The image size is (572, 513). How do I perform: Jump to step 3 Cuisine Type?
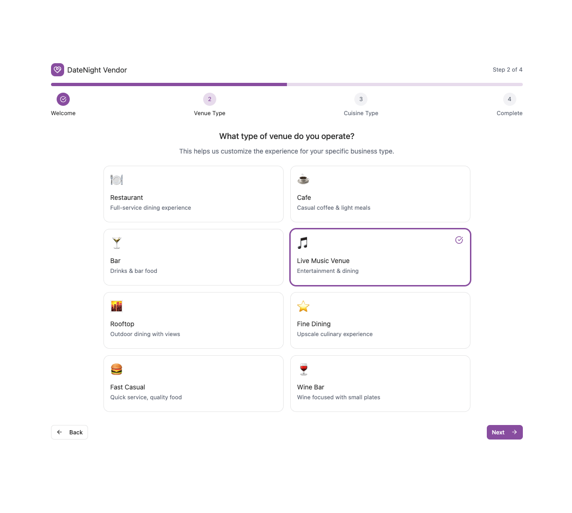(361, 99)
